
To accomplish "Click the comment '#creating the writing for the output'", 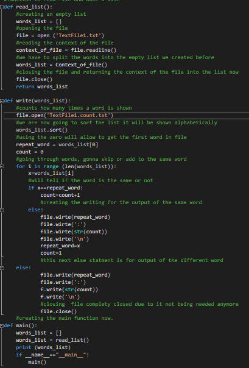I will [x=121, y=202].
